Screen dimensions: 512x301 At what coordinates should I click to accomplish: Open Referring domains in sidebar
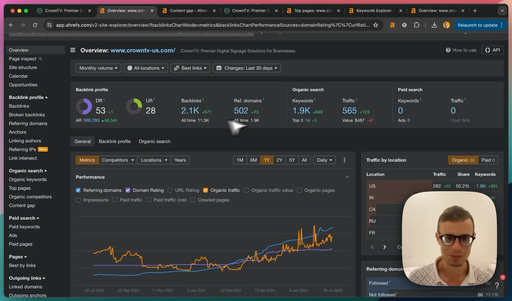pos(28,123)
